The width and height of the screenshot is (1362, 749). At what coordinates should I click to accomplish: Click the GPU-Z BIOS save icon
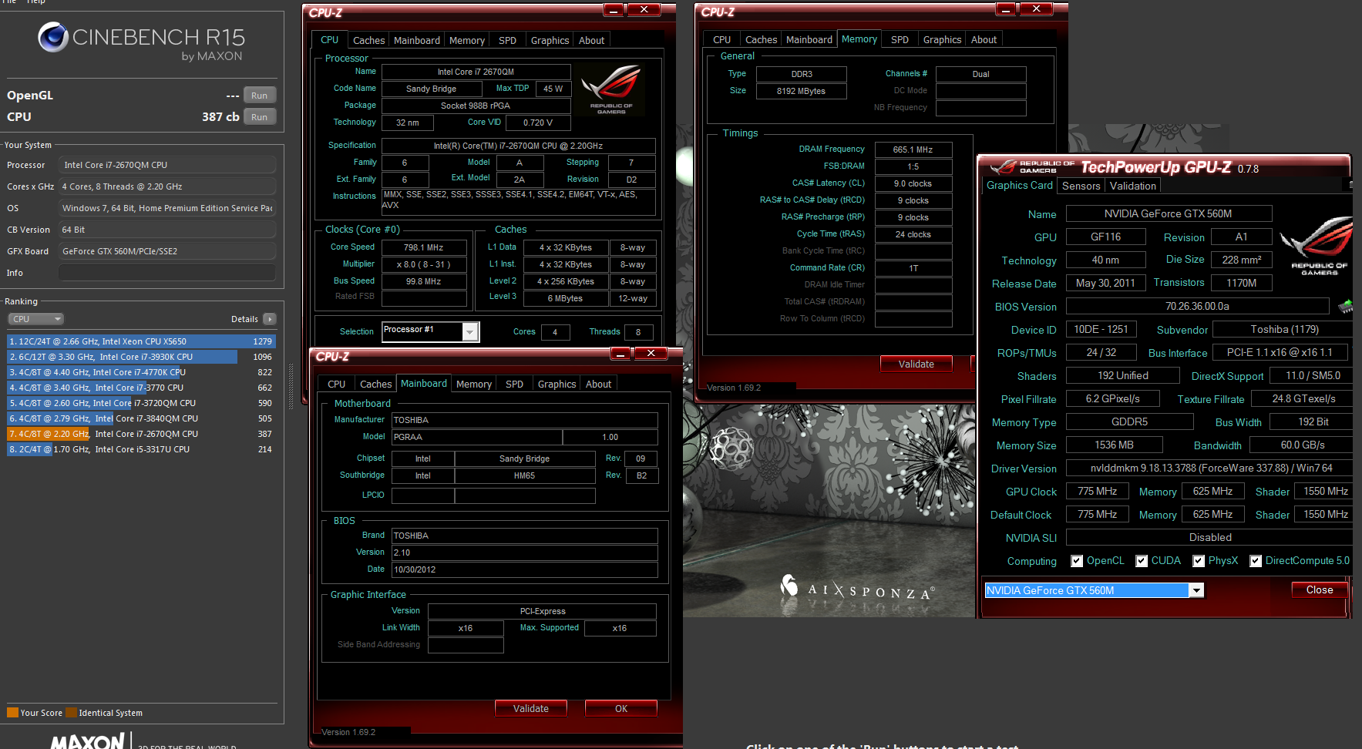tap(1346, 307)
